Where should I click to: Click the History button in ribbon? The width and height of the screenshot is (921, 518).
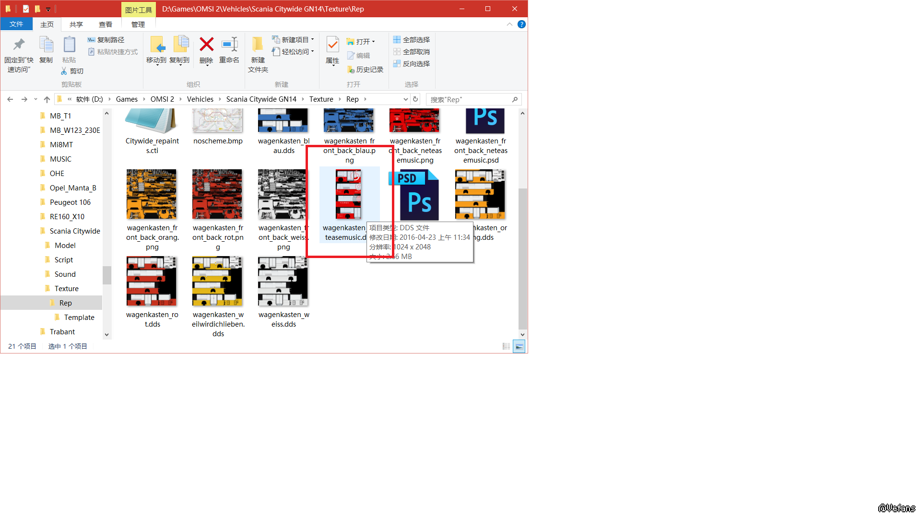pyautogui.click(x=365, y=70)
